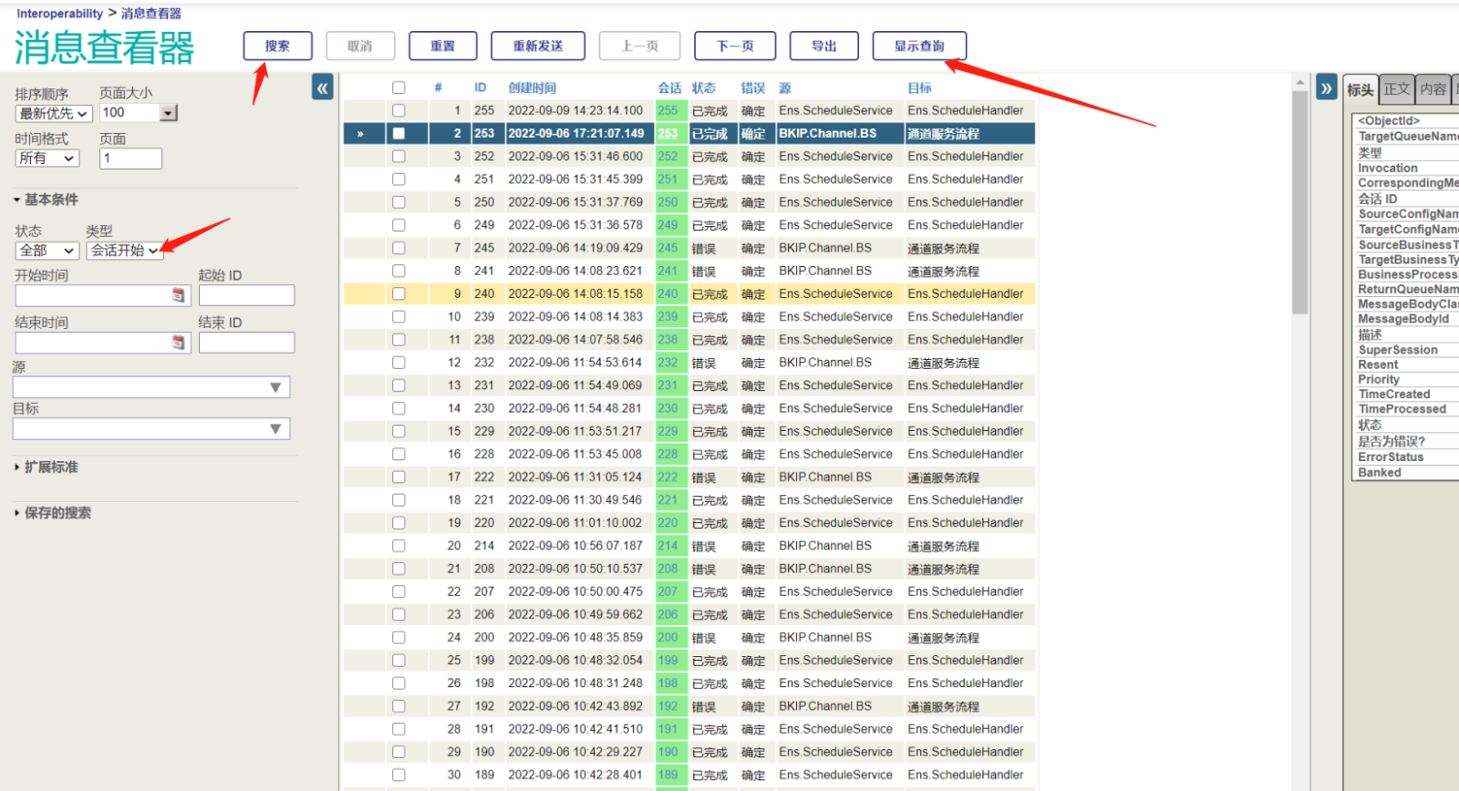Select checkbox for message ID 245

coord(398,248)
